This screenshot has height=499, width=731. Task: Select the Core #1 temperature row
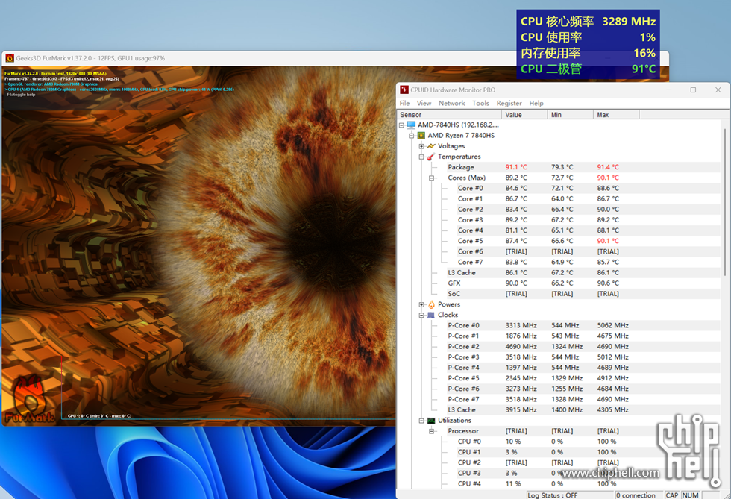point(559,198)
